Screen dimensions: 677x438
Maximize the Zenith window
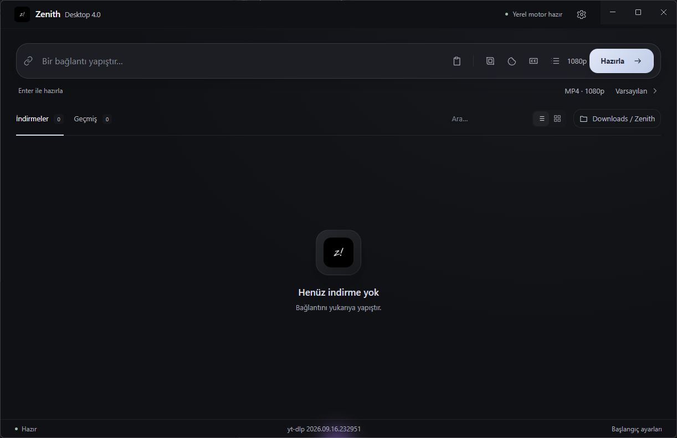click(x=638, y=12)
